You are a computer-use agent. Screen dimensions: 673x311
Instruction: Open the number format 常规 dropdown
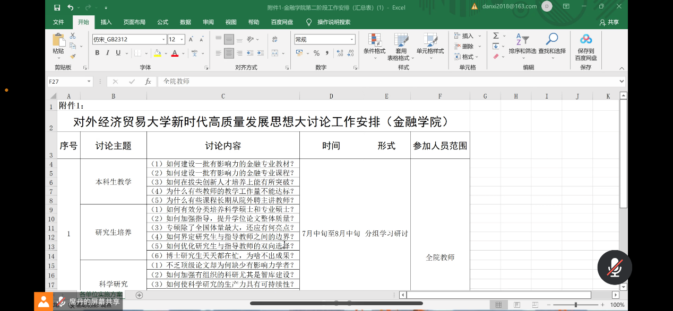pyautogui.click(x=352, y=40)
